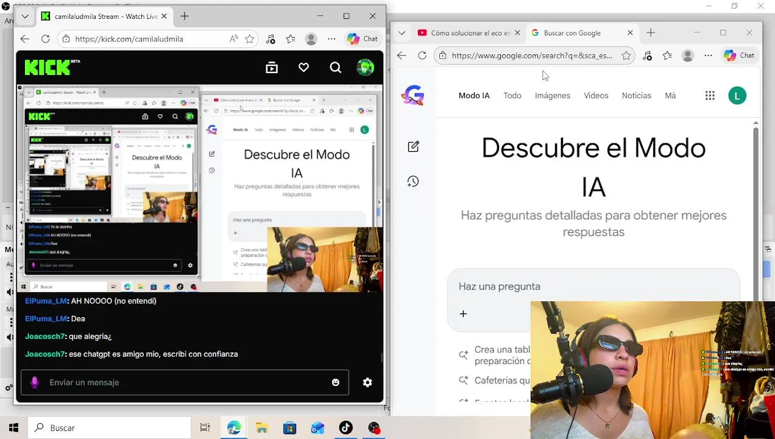Click the Kick stream video player
This screenshot has height=439, width=775.
[x=200, y=189]
